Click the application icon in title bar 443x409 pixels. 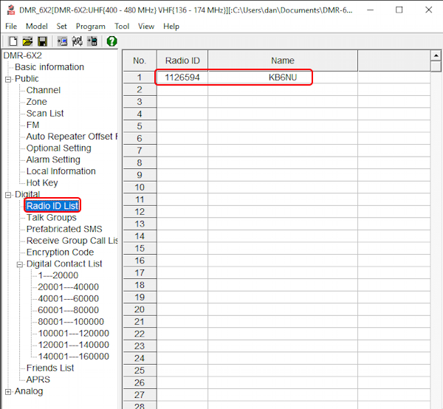click(10, 10)
